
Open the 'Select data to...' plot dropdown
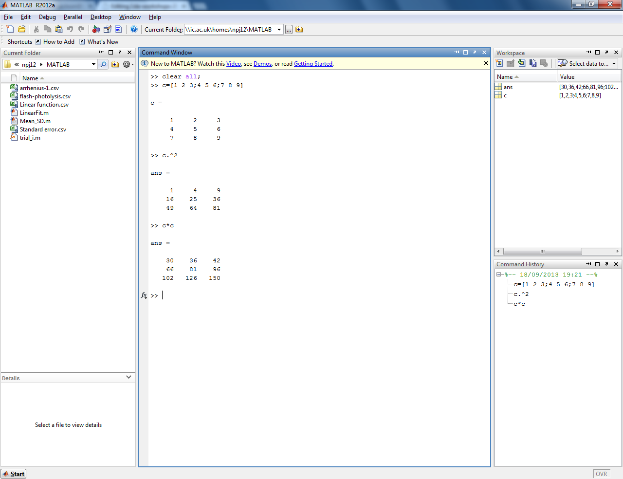point(614,64)
